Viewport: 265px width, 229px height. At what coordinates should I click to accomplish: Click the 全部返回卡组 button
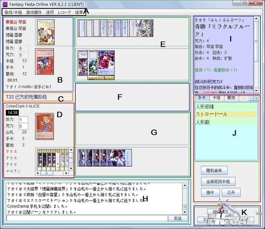point(218,182)
